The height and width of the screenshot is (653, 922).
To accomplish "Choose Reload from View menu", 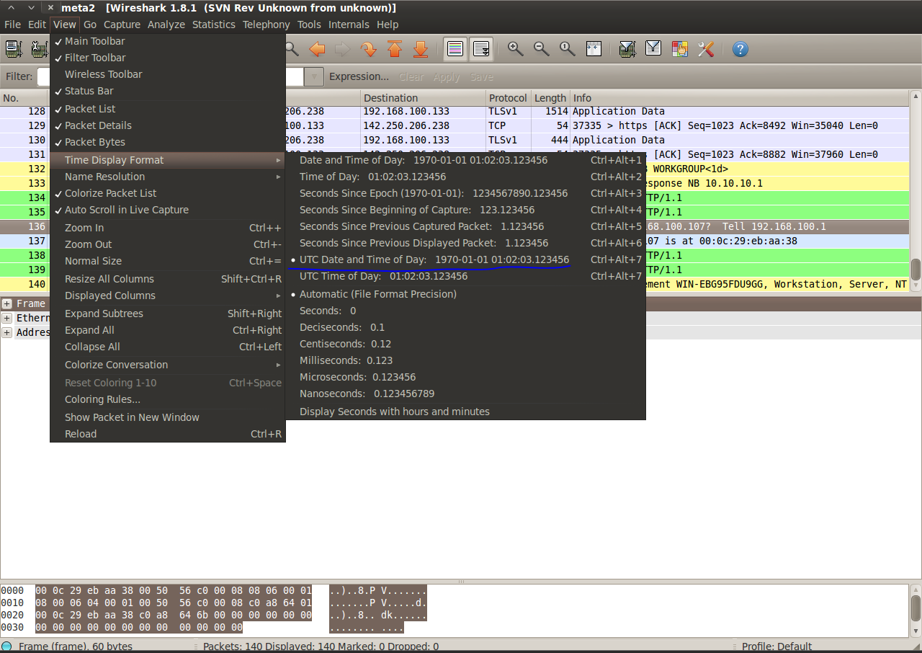I will point(168,434).
